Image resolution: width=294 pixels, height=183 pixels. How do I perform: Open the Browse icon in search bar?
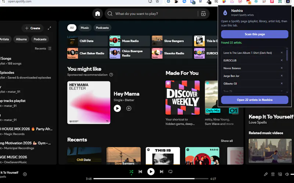click(203, 14)
